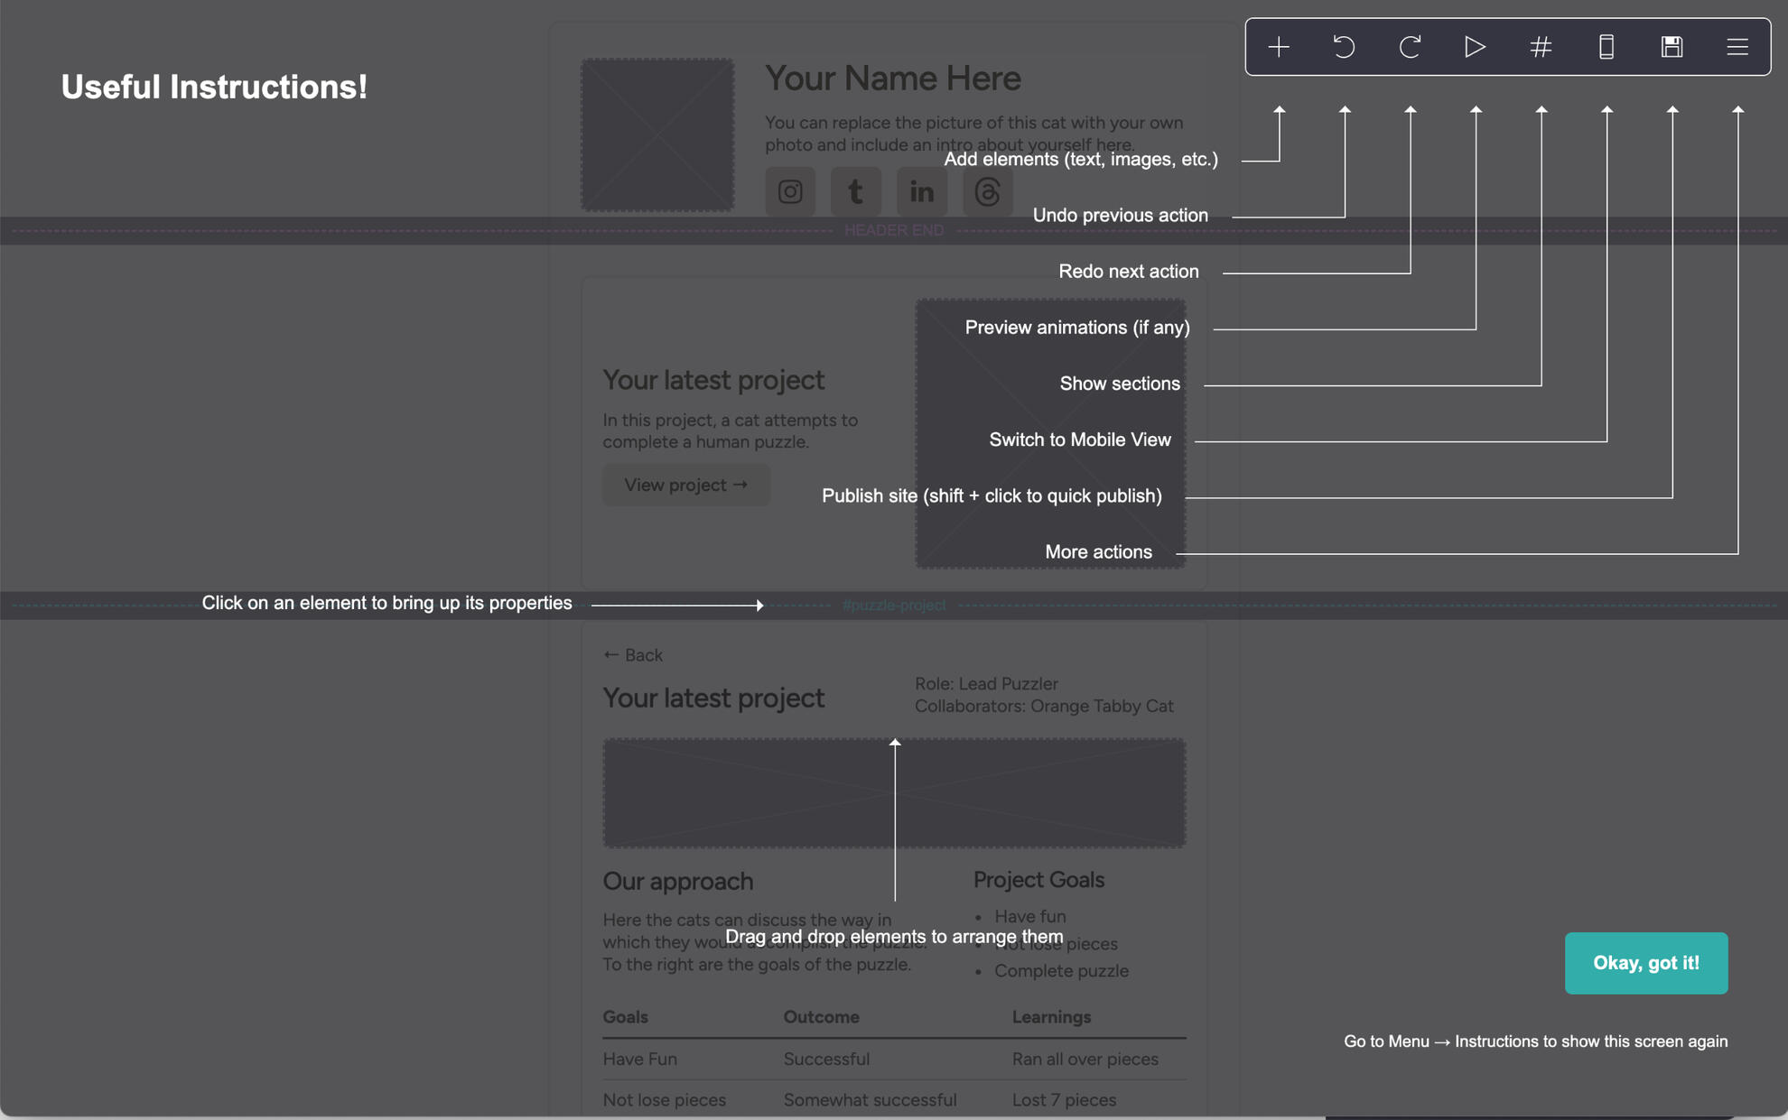Screen dimensions: 1788x1120
Task: Switch to Mobile View phone icon
Action: point(1606,47)
